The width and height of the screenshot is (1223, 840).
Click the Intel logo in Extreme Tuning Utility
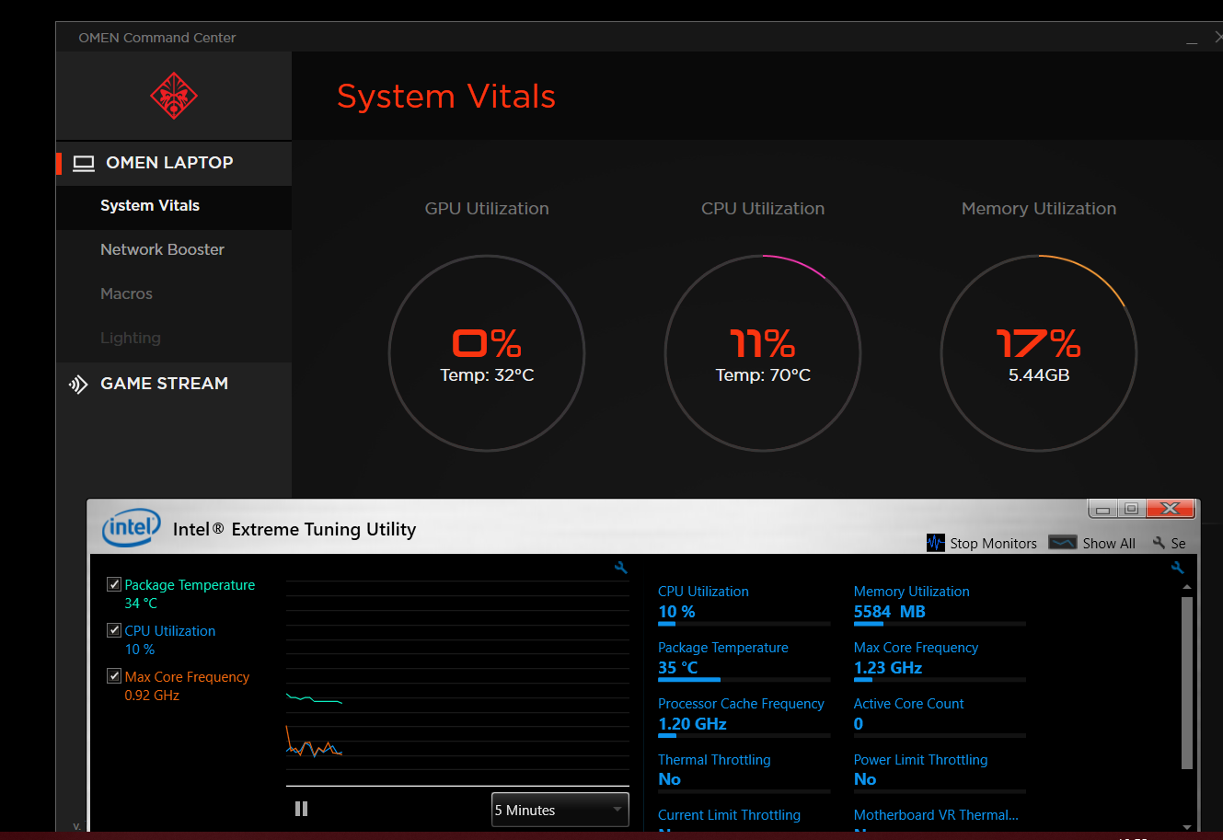tap(131, 528)
